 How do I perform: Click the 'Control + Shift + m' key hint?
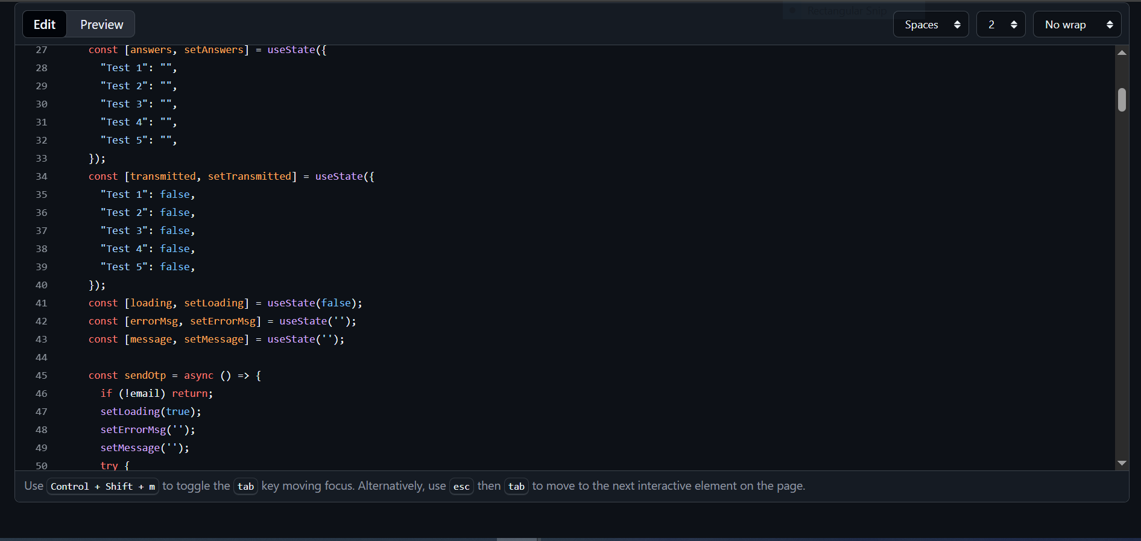click(103, 487)
